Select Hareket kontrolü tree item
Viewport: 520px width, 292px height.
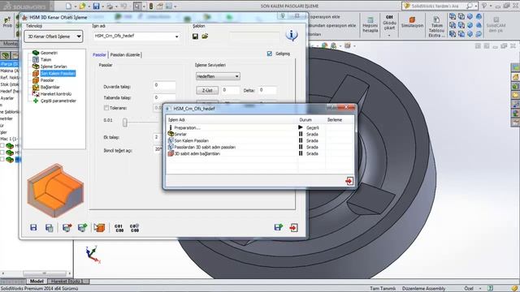pos(56,94)
